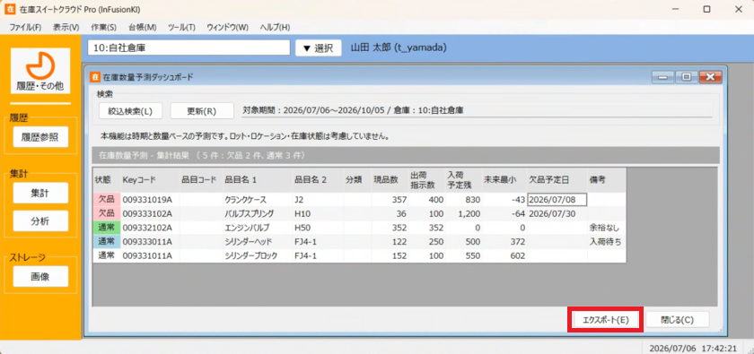Screen dimensions: 754x354
Task: Click the H50 item name 2 cell
Action: (318, 228)
